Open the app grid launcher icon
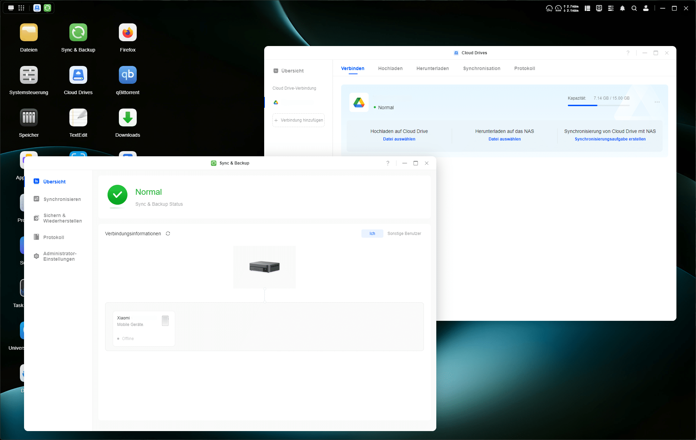The width and height of the screenshot is (696, 440). click(21, 8)
